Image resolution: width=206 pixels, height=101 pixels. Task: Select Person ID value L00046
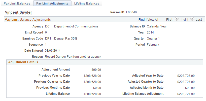tap(131, 12)
